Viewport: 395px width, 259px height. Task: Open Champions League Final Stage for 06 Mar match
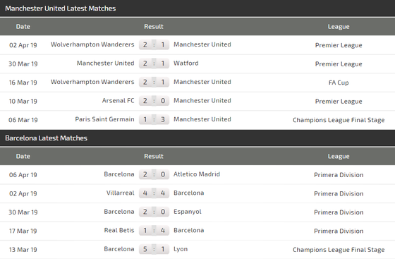pyautogui.click(x=339, y=120)
